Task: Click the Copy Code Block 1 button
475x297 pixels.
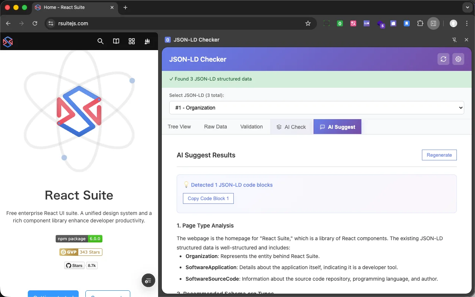Action: (208, 199)
